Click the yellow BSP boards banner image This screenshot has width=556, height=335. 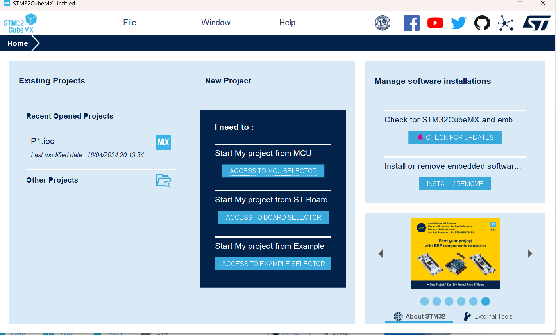pos(455,253)
